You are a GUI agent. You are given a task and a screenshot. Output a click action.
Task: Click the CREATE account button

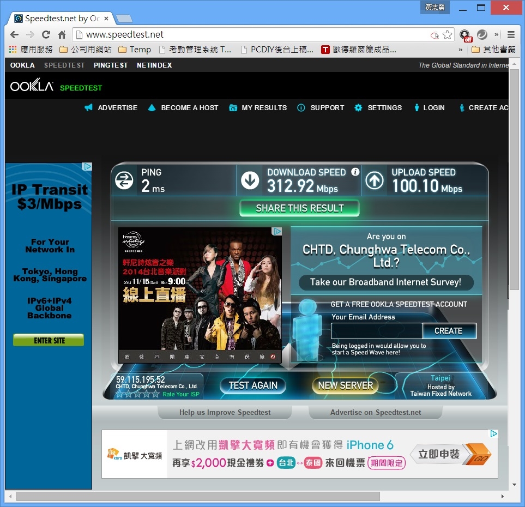point(449,331)
